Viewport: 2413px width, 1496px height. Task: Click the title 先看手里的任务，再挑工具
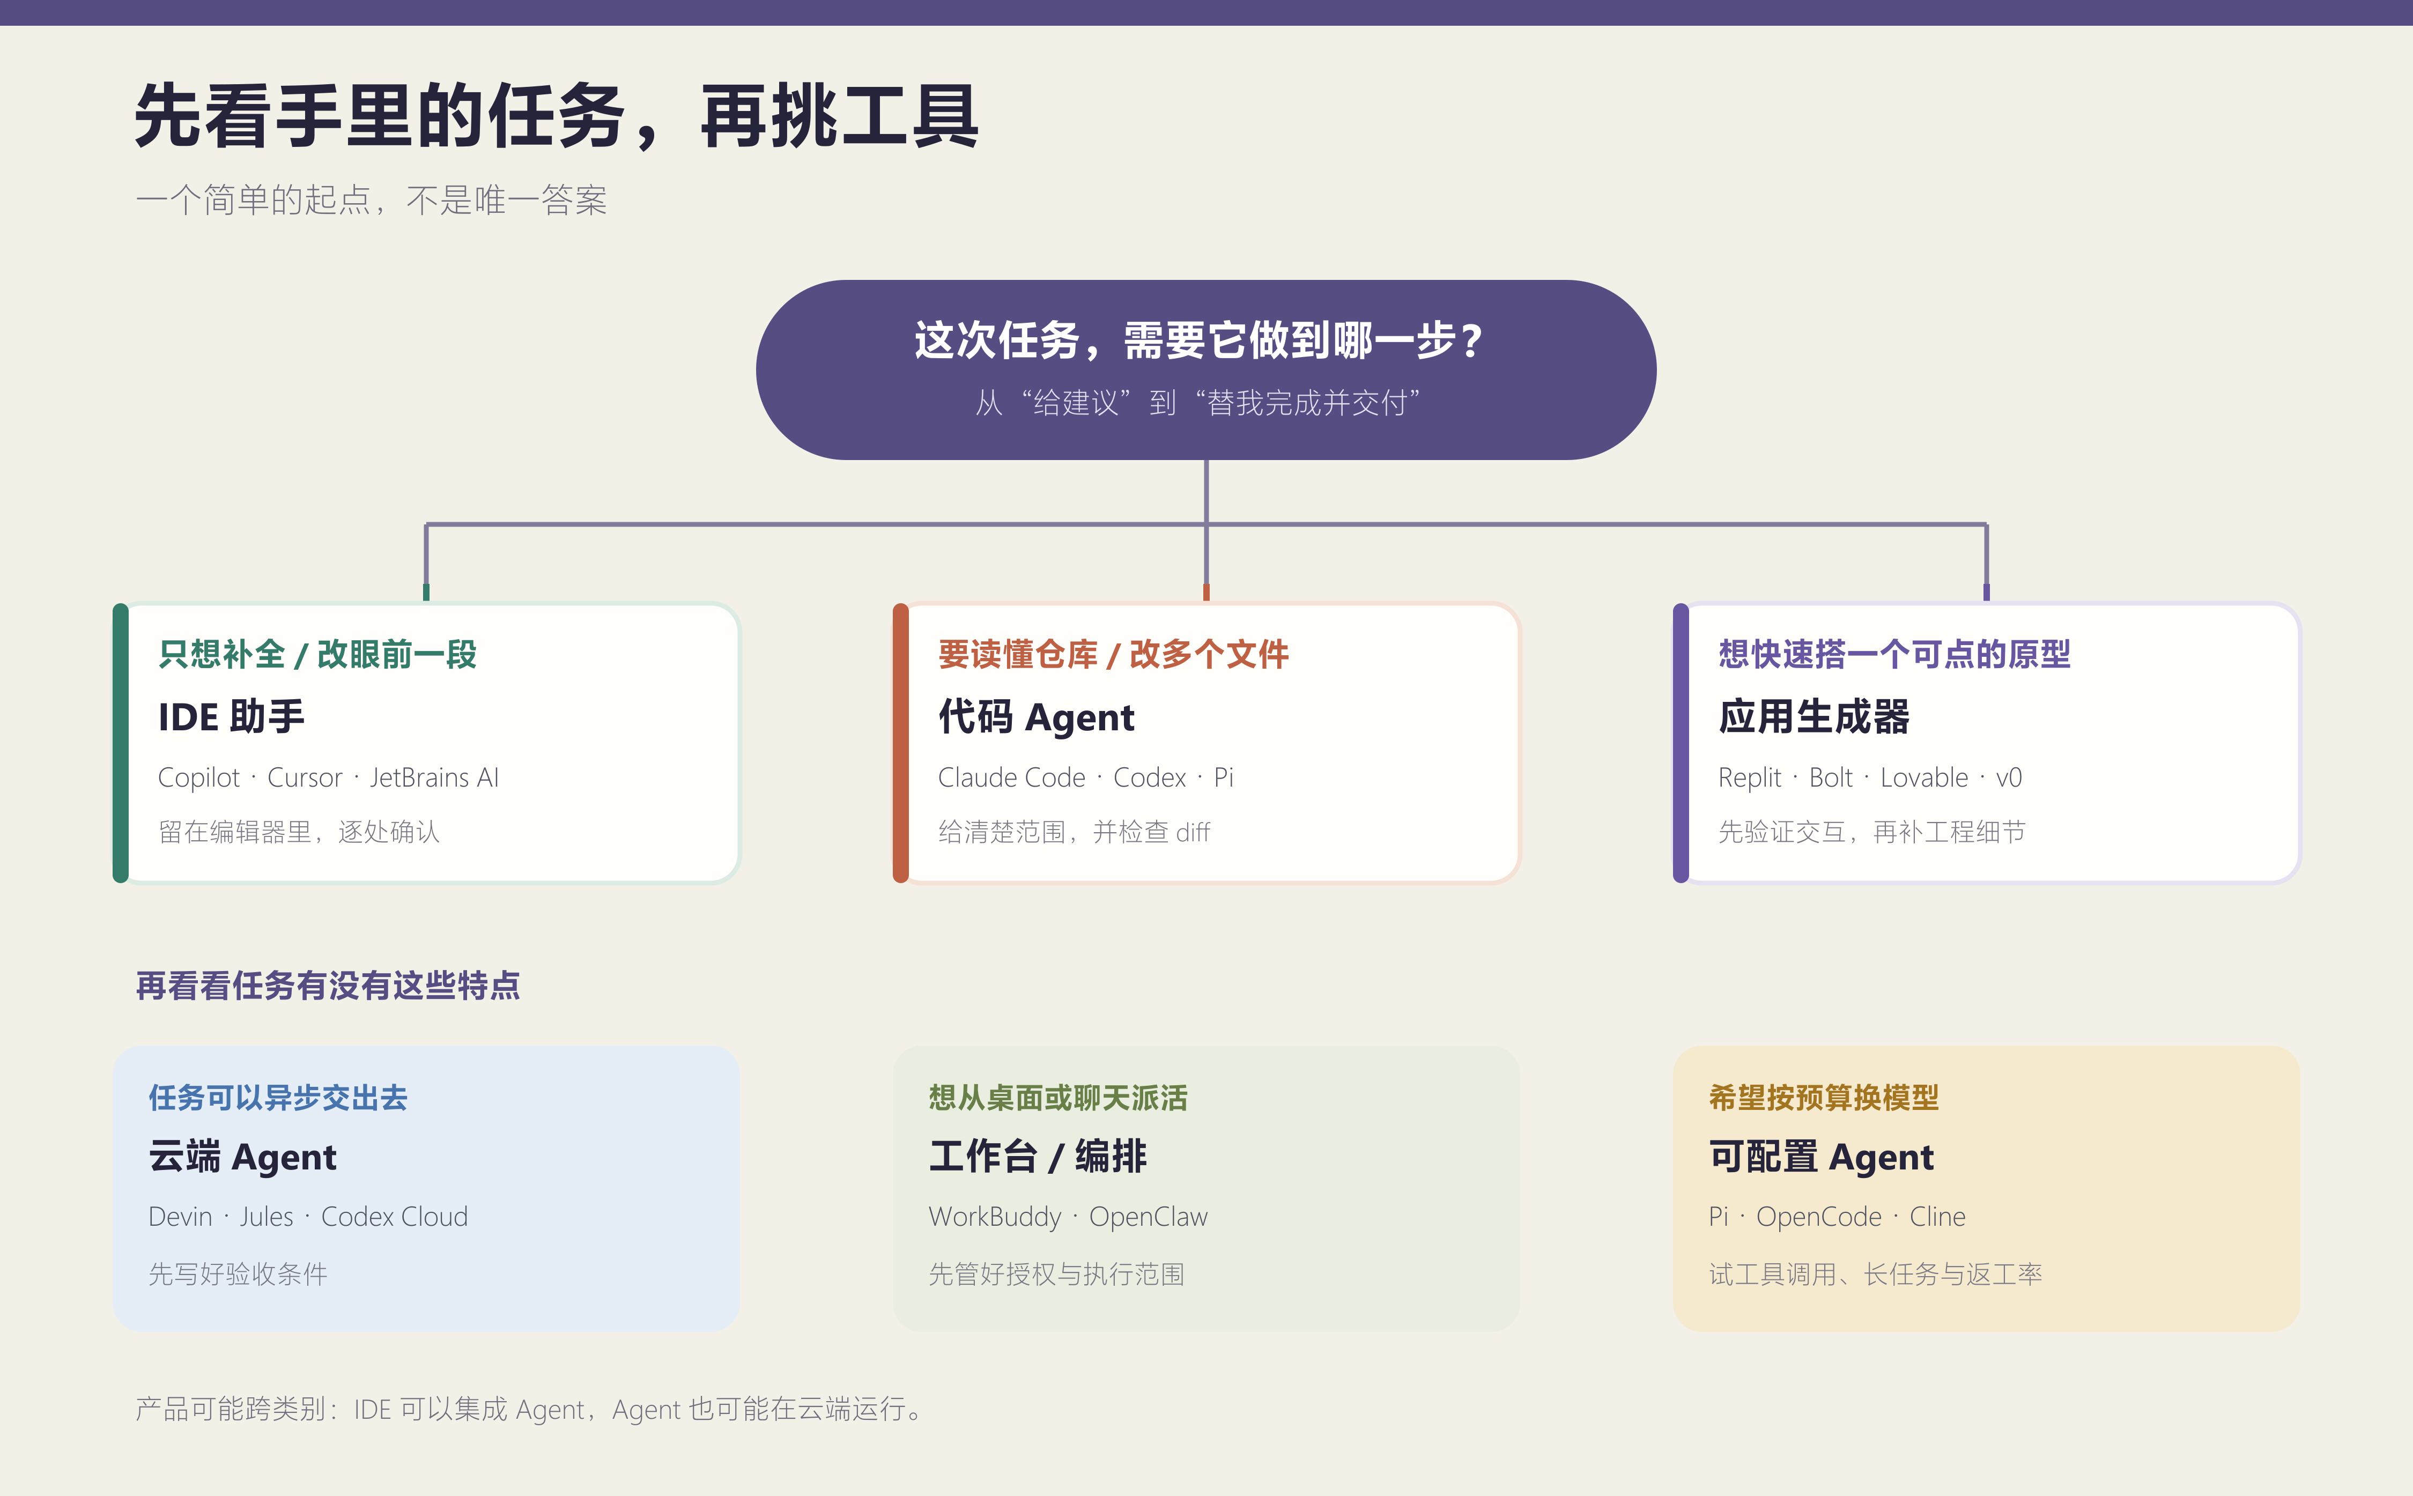(557, 117)
